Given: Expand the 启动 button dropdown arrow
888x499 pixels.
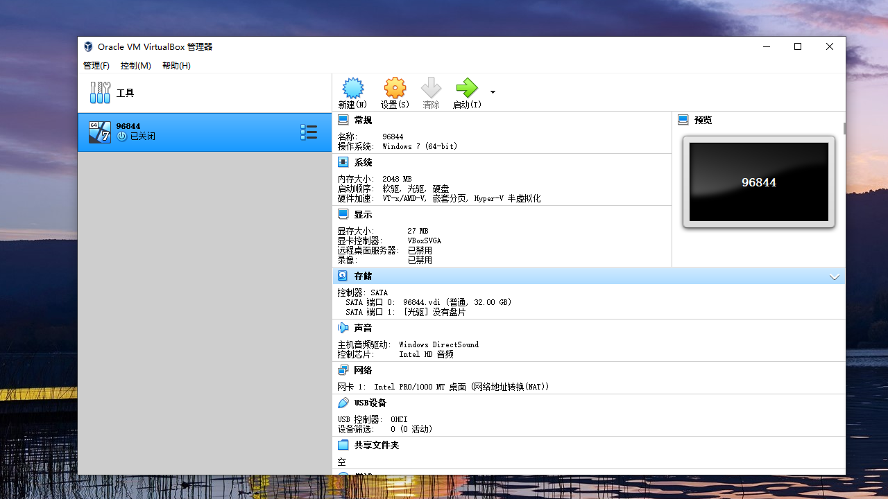Looking at the screenshot, I should coord(493,91).
